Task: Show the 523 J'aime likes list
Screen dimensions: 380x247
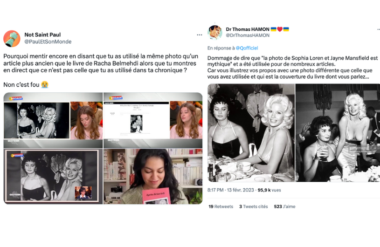Action: (284, 206)
